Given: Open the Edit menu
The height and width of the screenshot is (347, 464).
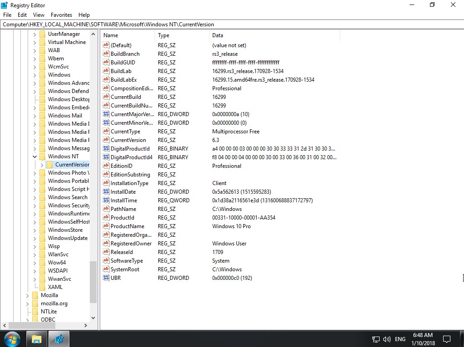Looking at the screenshot, I should pyautogui.click(x=22, y=15).
